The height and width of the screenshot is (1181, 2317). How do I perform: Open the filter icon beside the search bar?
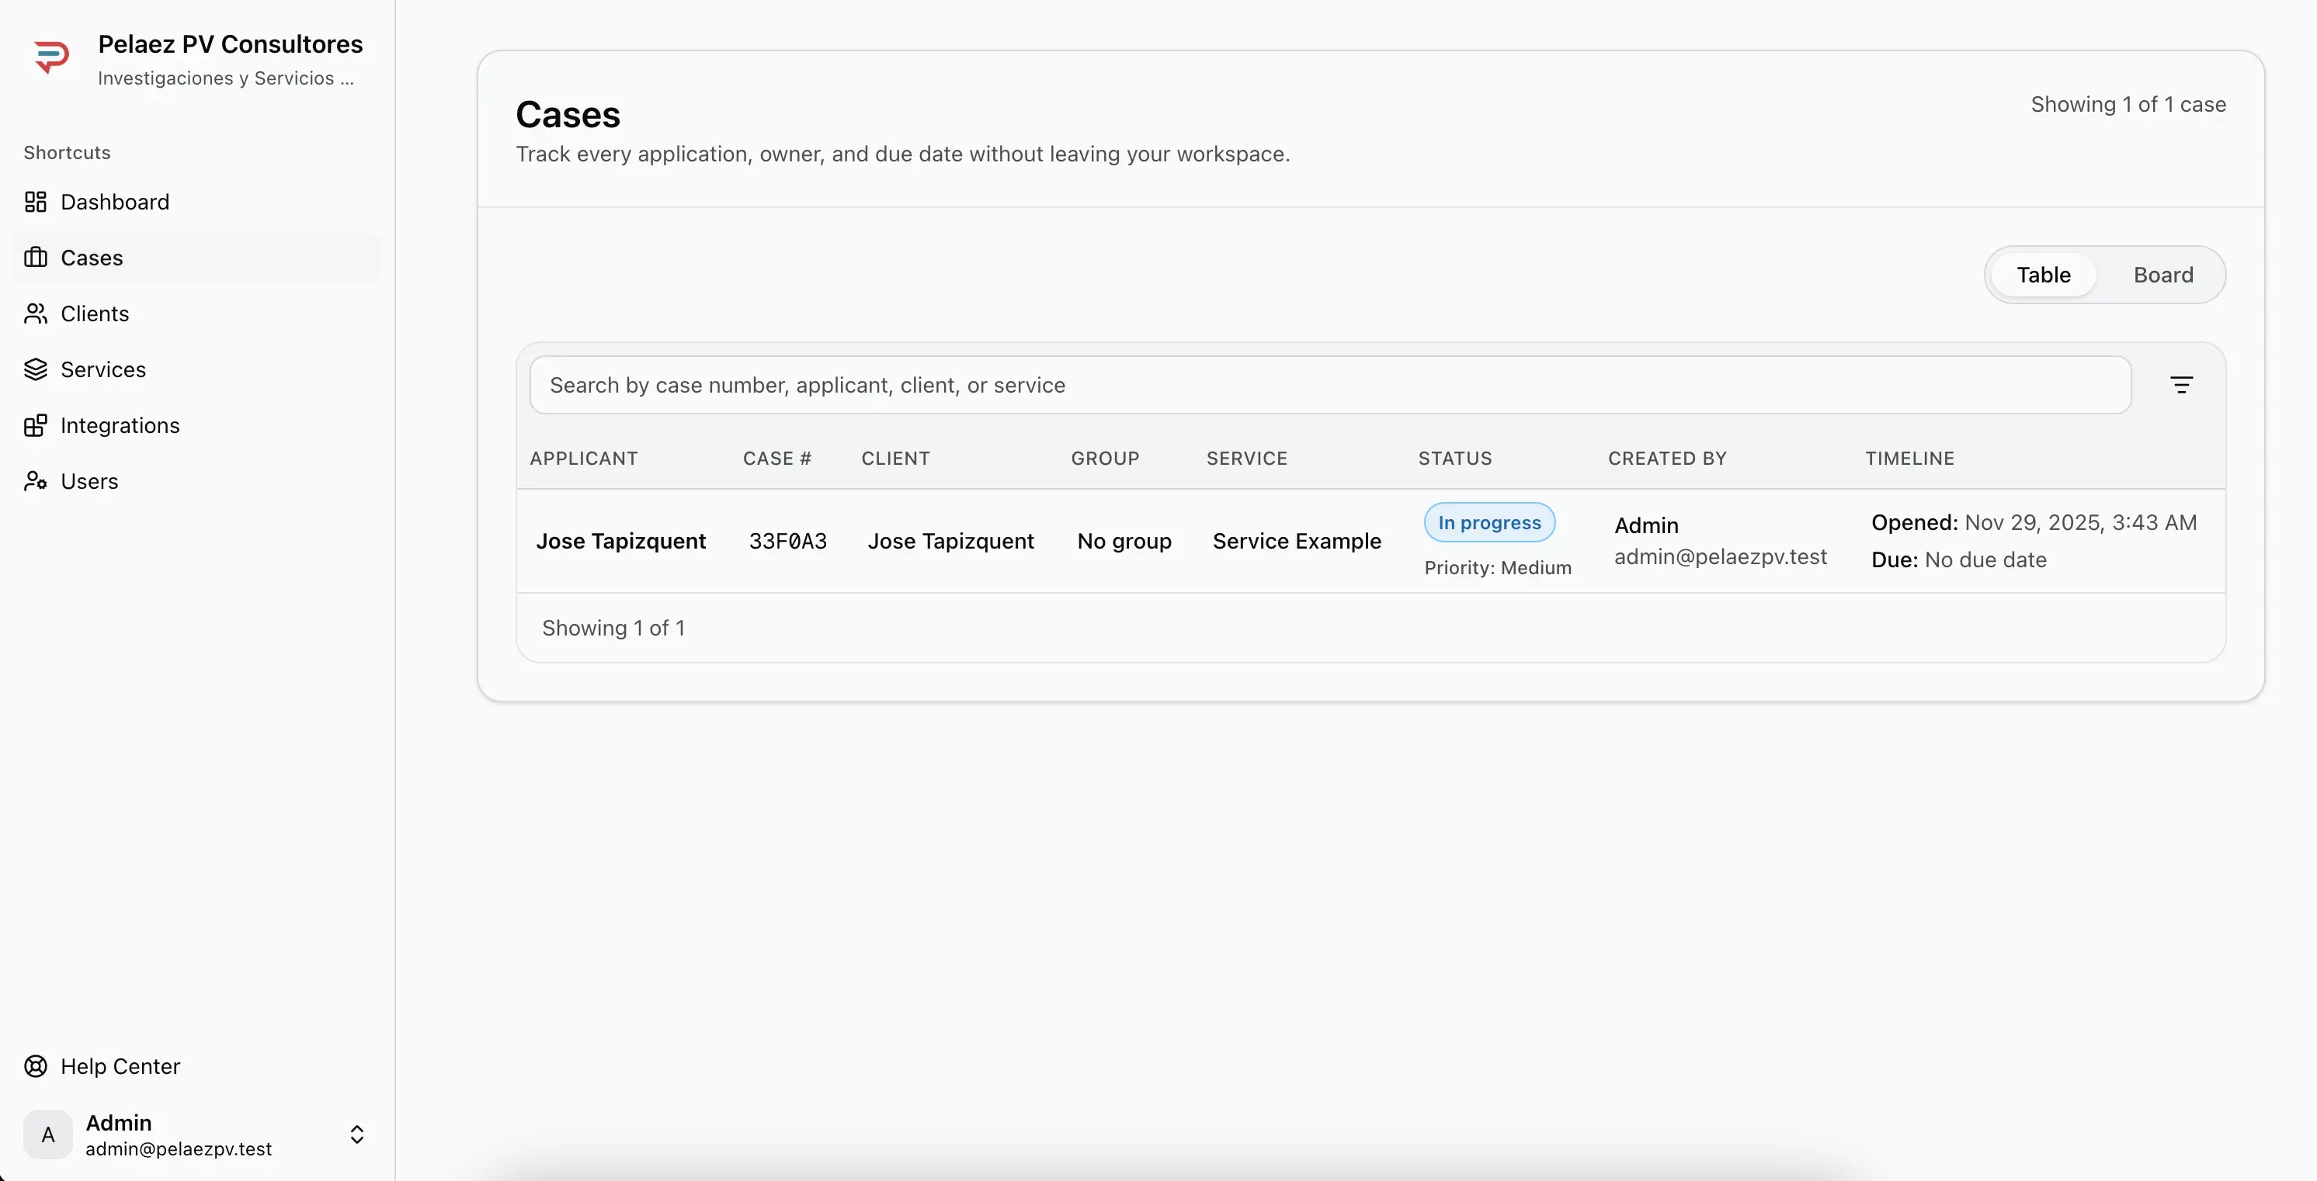pos(2182,385)
